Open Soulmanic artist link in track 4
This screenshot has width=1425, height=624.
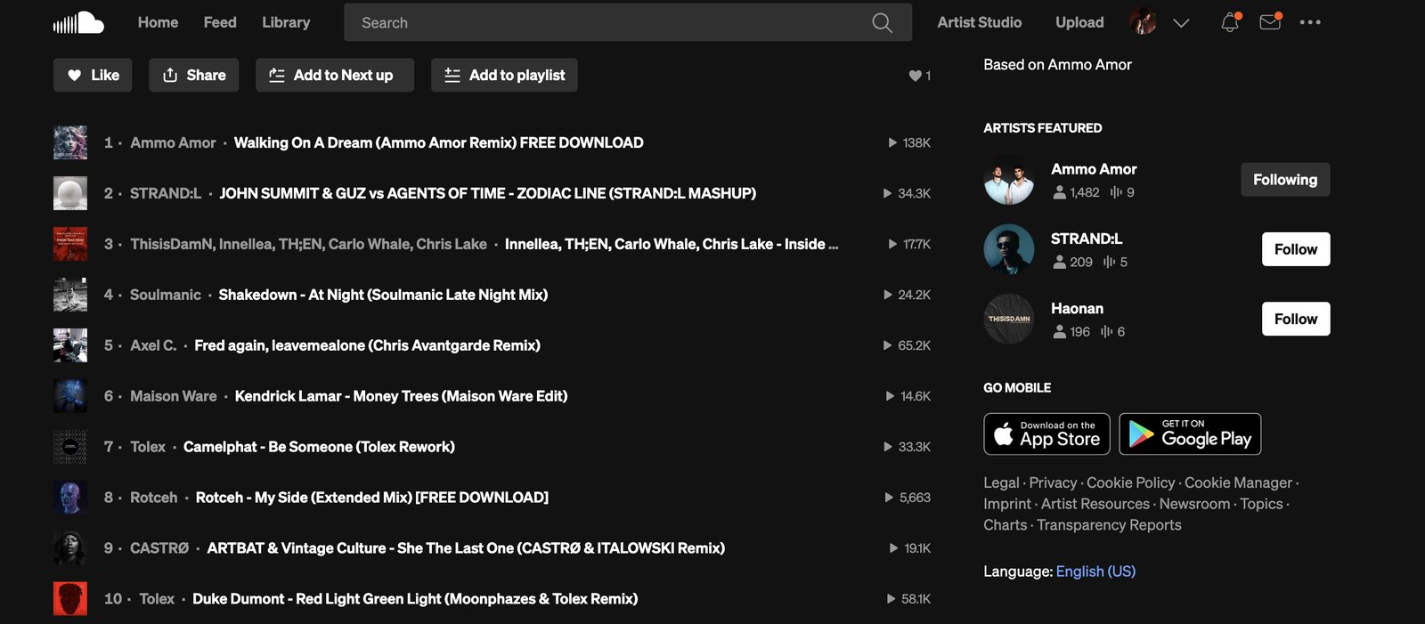[166, 295]
